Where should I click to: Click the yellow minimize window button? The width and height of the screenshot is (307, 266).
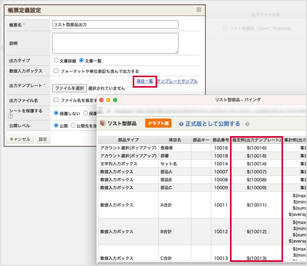pos(108,100)
